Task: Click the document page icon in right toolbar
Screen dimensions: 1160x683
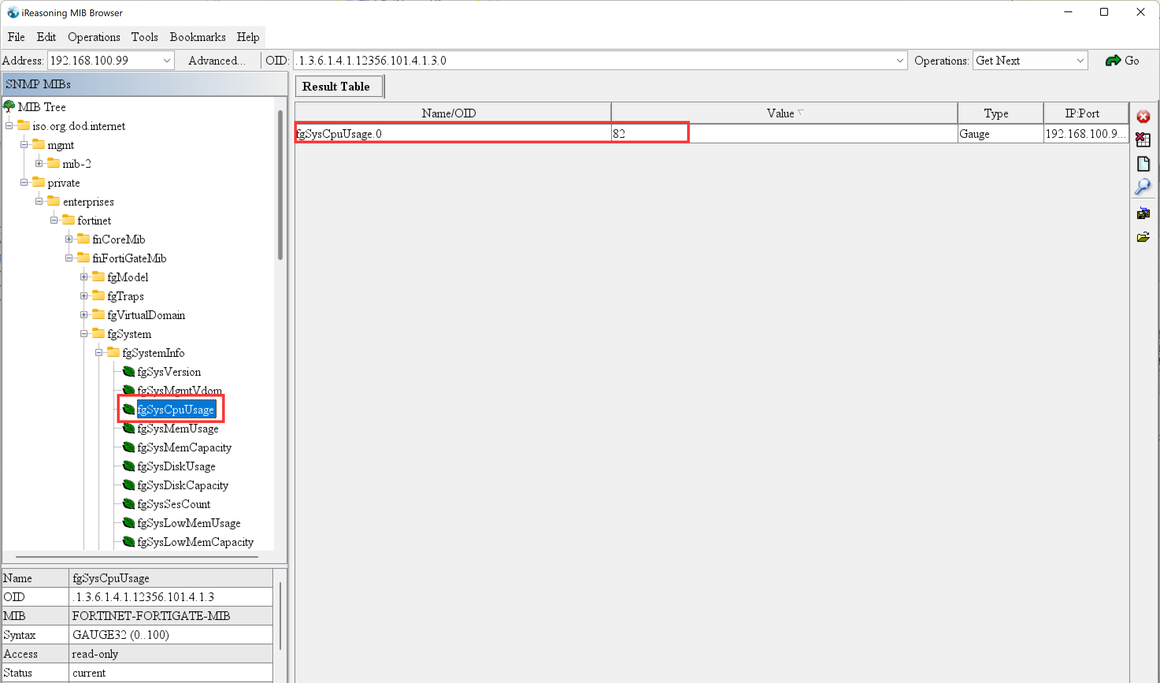Action: click(x=1143, y=164)
